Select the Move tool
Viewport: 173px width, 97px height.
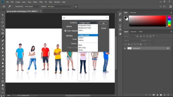(3, 15)
